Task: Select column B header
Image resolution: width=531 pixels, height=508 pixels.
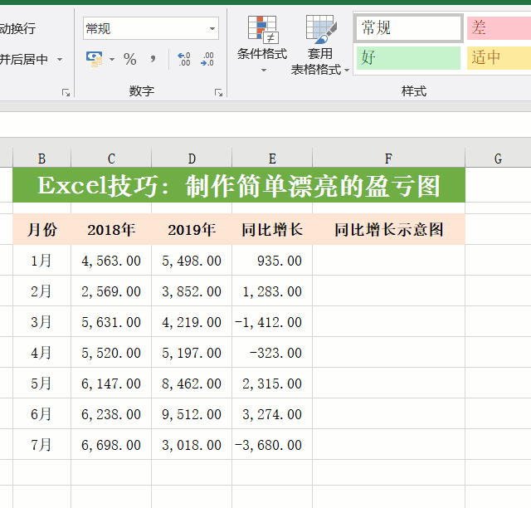Action: [41, 159]
